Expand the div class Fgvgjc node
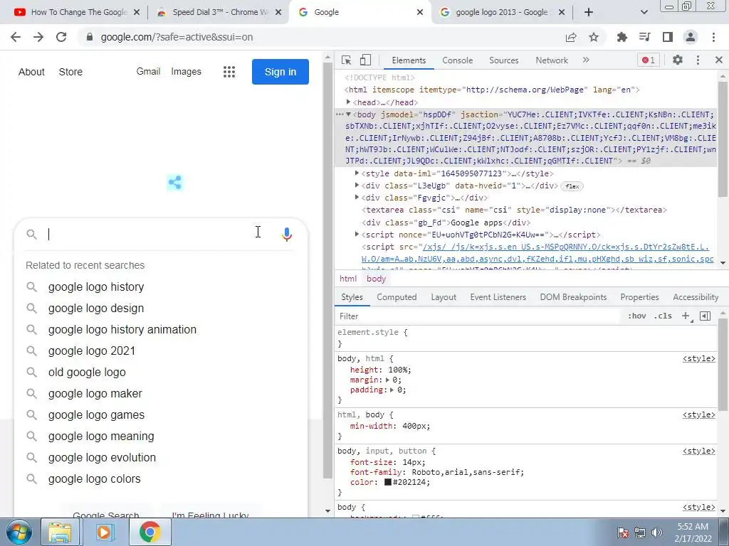Image resolution: width=729 pixels, height=546 pixels. tap(357, 197)
